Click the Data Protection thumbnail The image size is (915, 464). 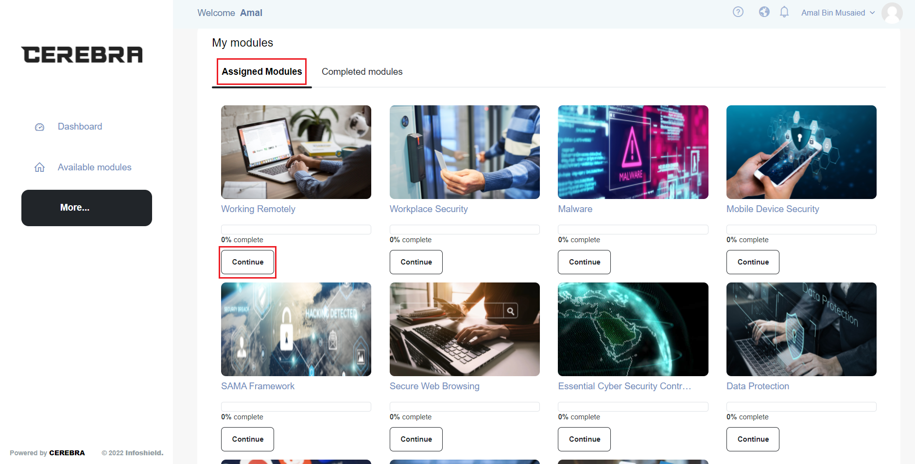[801, 329]
